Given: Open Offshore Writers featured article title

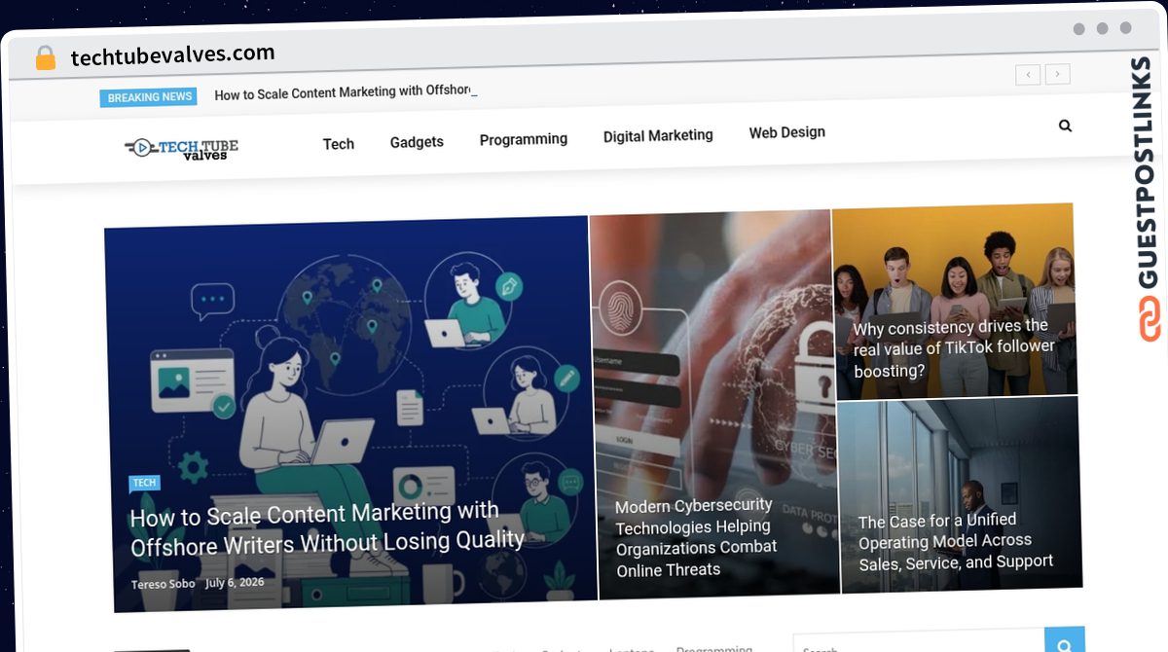Looking at the screenshot, I should 327,528.
